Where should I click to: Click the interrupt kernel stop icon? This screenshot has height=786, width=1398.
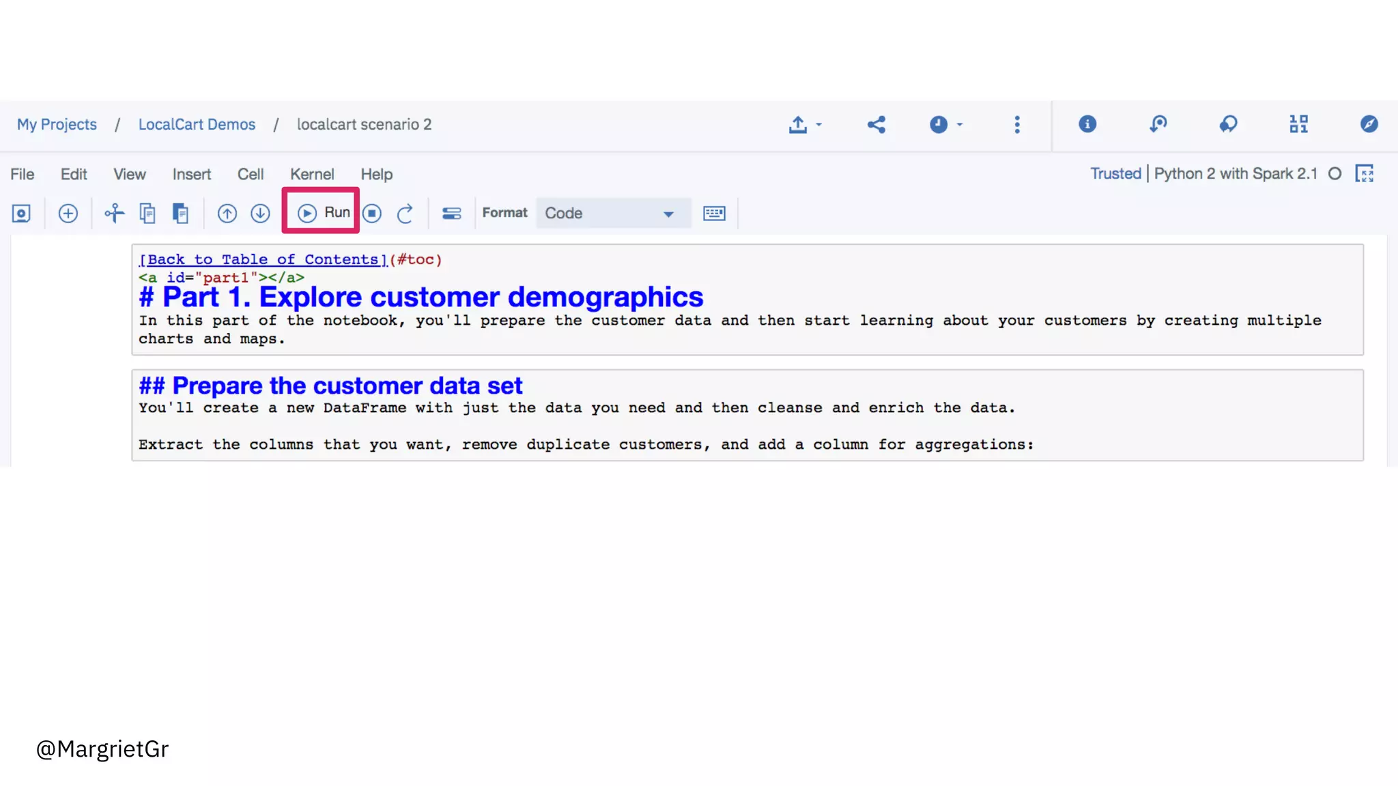(x=372, y=214)
